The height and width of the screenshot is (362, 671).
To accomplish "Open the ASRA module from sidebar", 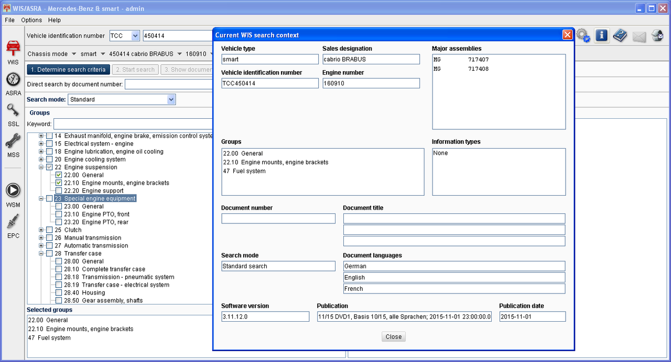I will pos(13,84).
